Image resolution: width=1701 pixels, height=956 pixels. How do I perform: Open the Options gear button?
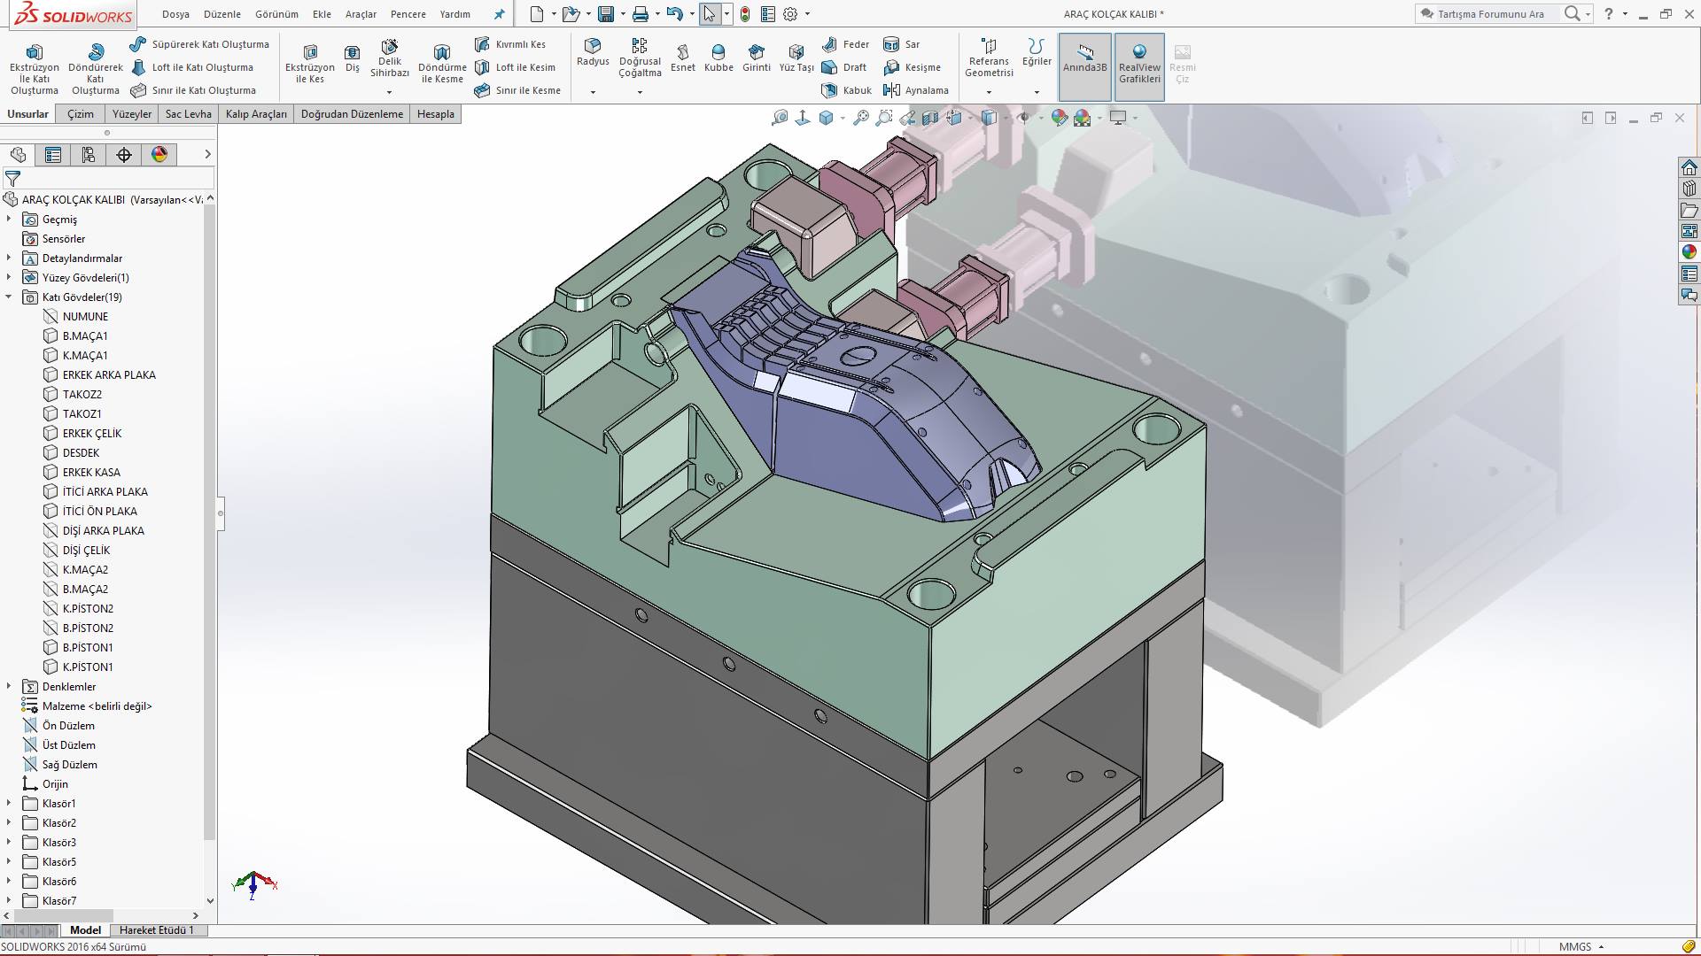790,14
